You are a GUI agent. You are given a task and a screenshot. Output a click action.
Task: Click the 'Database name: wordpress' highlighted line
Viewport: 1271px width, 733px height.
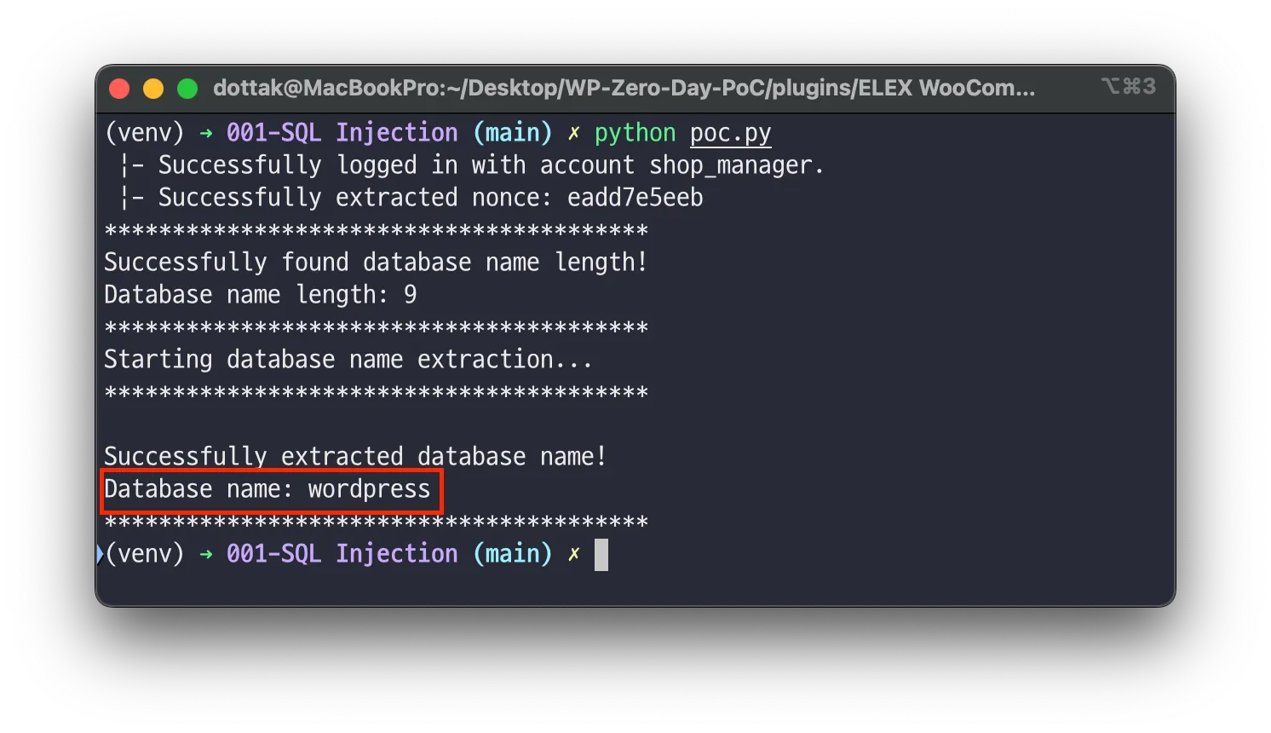pos(267,489)
